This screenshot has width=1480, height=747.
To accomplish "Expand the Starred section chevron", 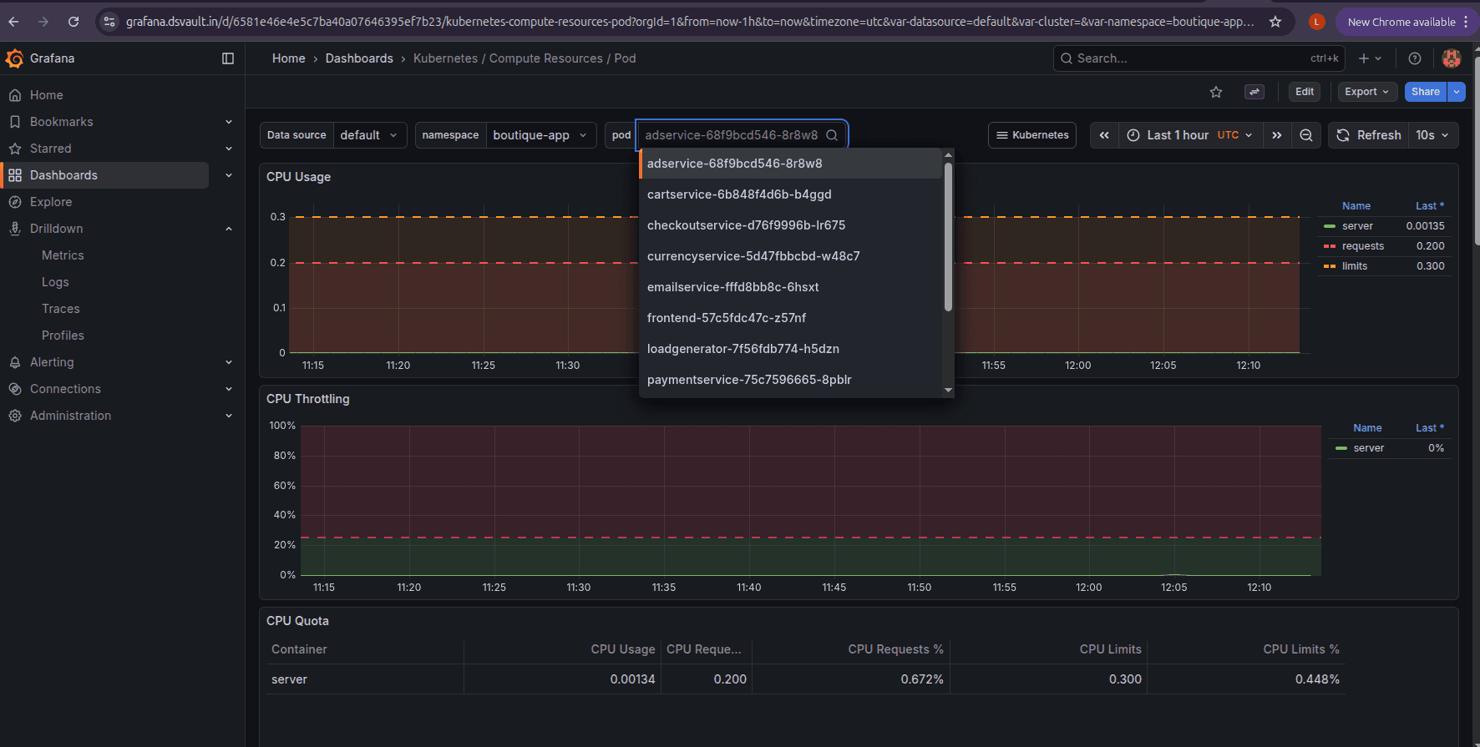I will pos(229,149).
